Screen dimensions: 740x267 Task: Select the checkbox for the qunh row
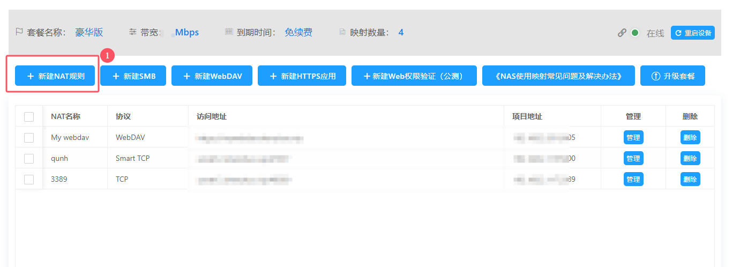(29, 159)
